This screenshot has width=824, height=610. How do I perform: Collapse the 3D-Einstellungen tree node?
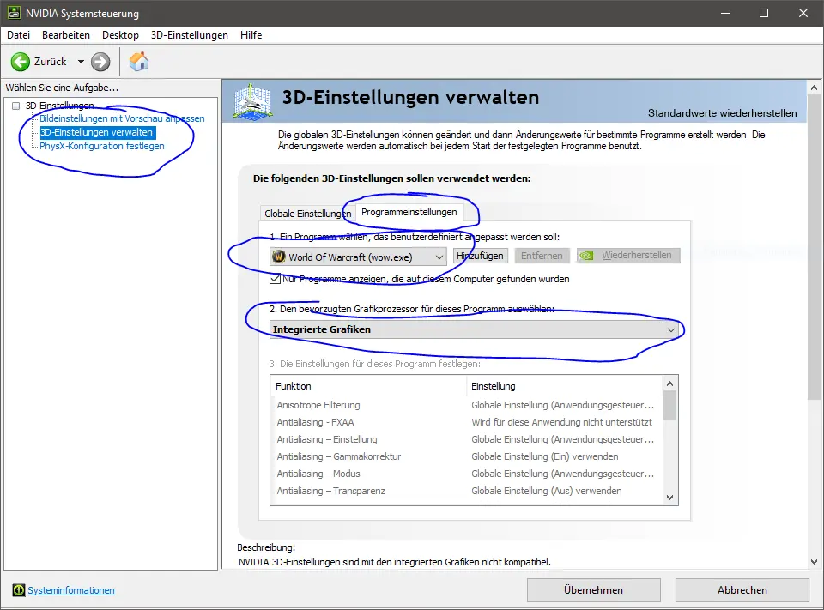[15, 106]
